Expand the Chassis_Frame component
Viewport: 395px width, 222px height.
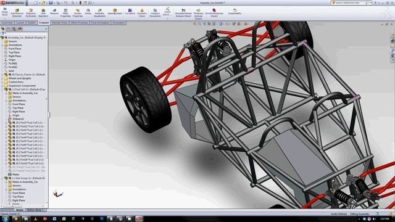(x=2, y=75)
